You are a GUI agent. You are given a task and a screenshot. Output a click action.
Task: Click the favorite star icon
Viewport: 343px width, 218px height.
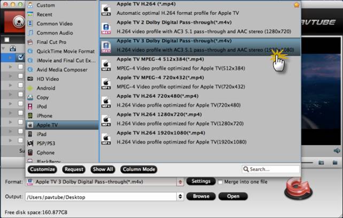point(297,5)
